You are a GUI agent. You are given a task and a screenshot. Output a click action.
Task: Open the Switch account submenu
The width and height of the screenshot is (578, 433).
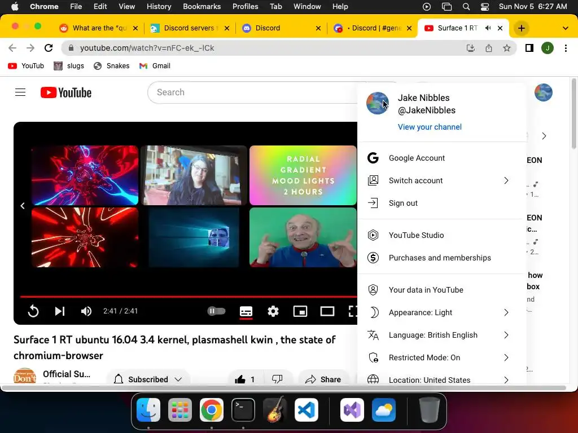click(441, 180)
